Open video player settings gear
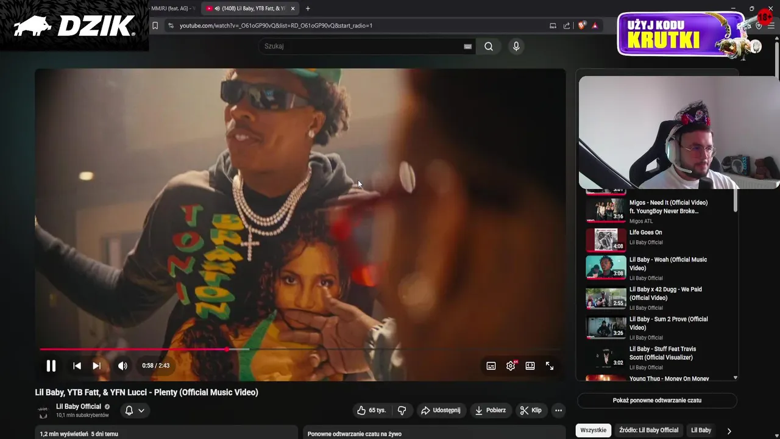The image size is (780, 439). click(x=511, y=366)
